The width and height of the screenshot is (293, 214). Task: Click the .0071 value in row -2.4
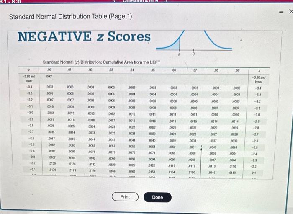coord(152,153)
